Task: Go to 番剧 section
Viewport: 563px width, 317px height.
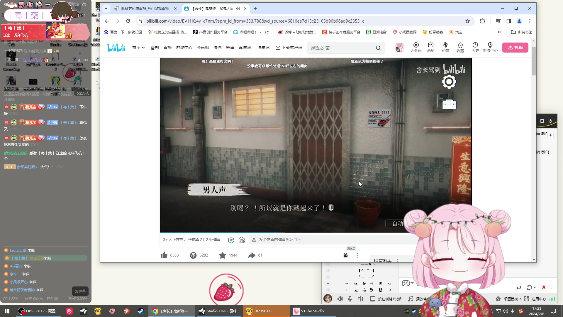Action: pyautogui.click(x=155, y=48)
